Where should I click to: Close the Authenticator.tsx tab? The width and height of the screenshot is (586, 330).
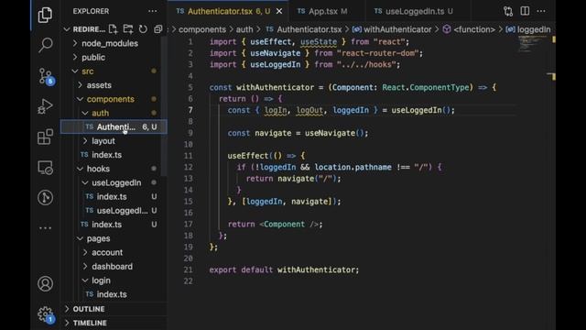279,12
